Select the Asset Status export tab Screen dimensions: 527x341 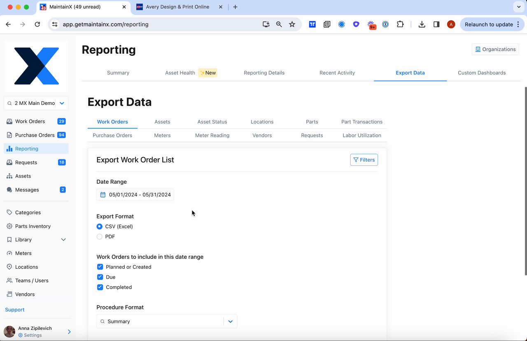(212, 122)
